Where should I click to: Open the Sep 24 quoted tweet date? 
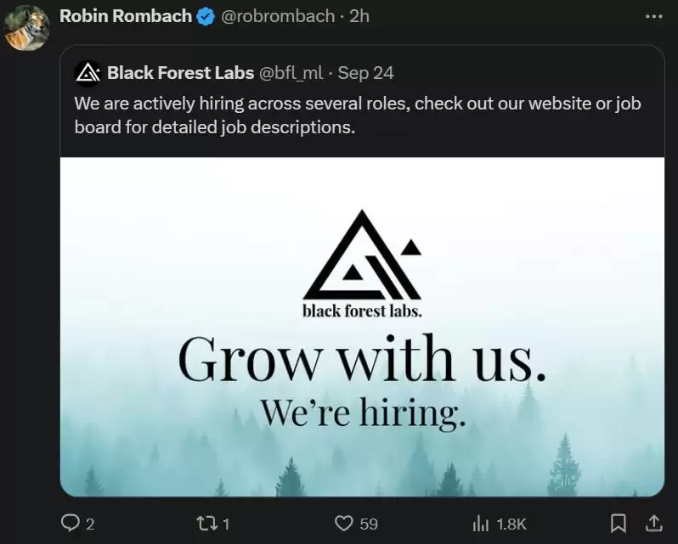tap(365, 73)
